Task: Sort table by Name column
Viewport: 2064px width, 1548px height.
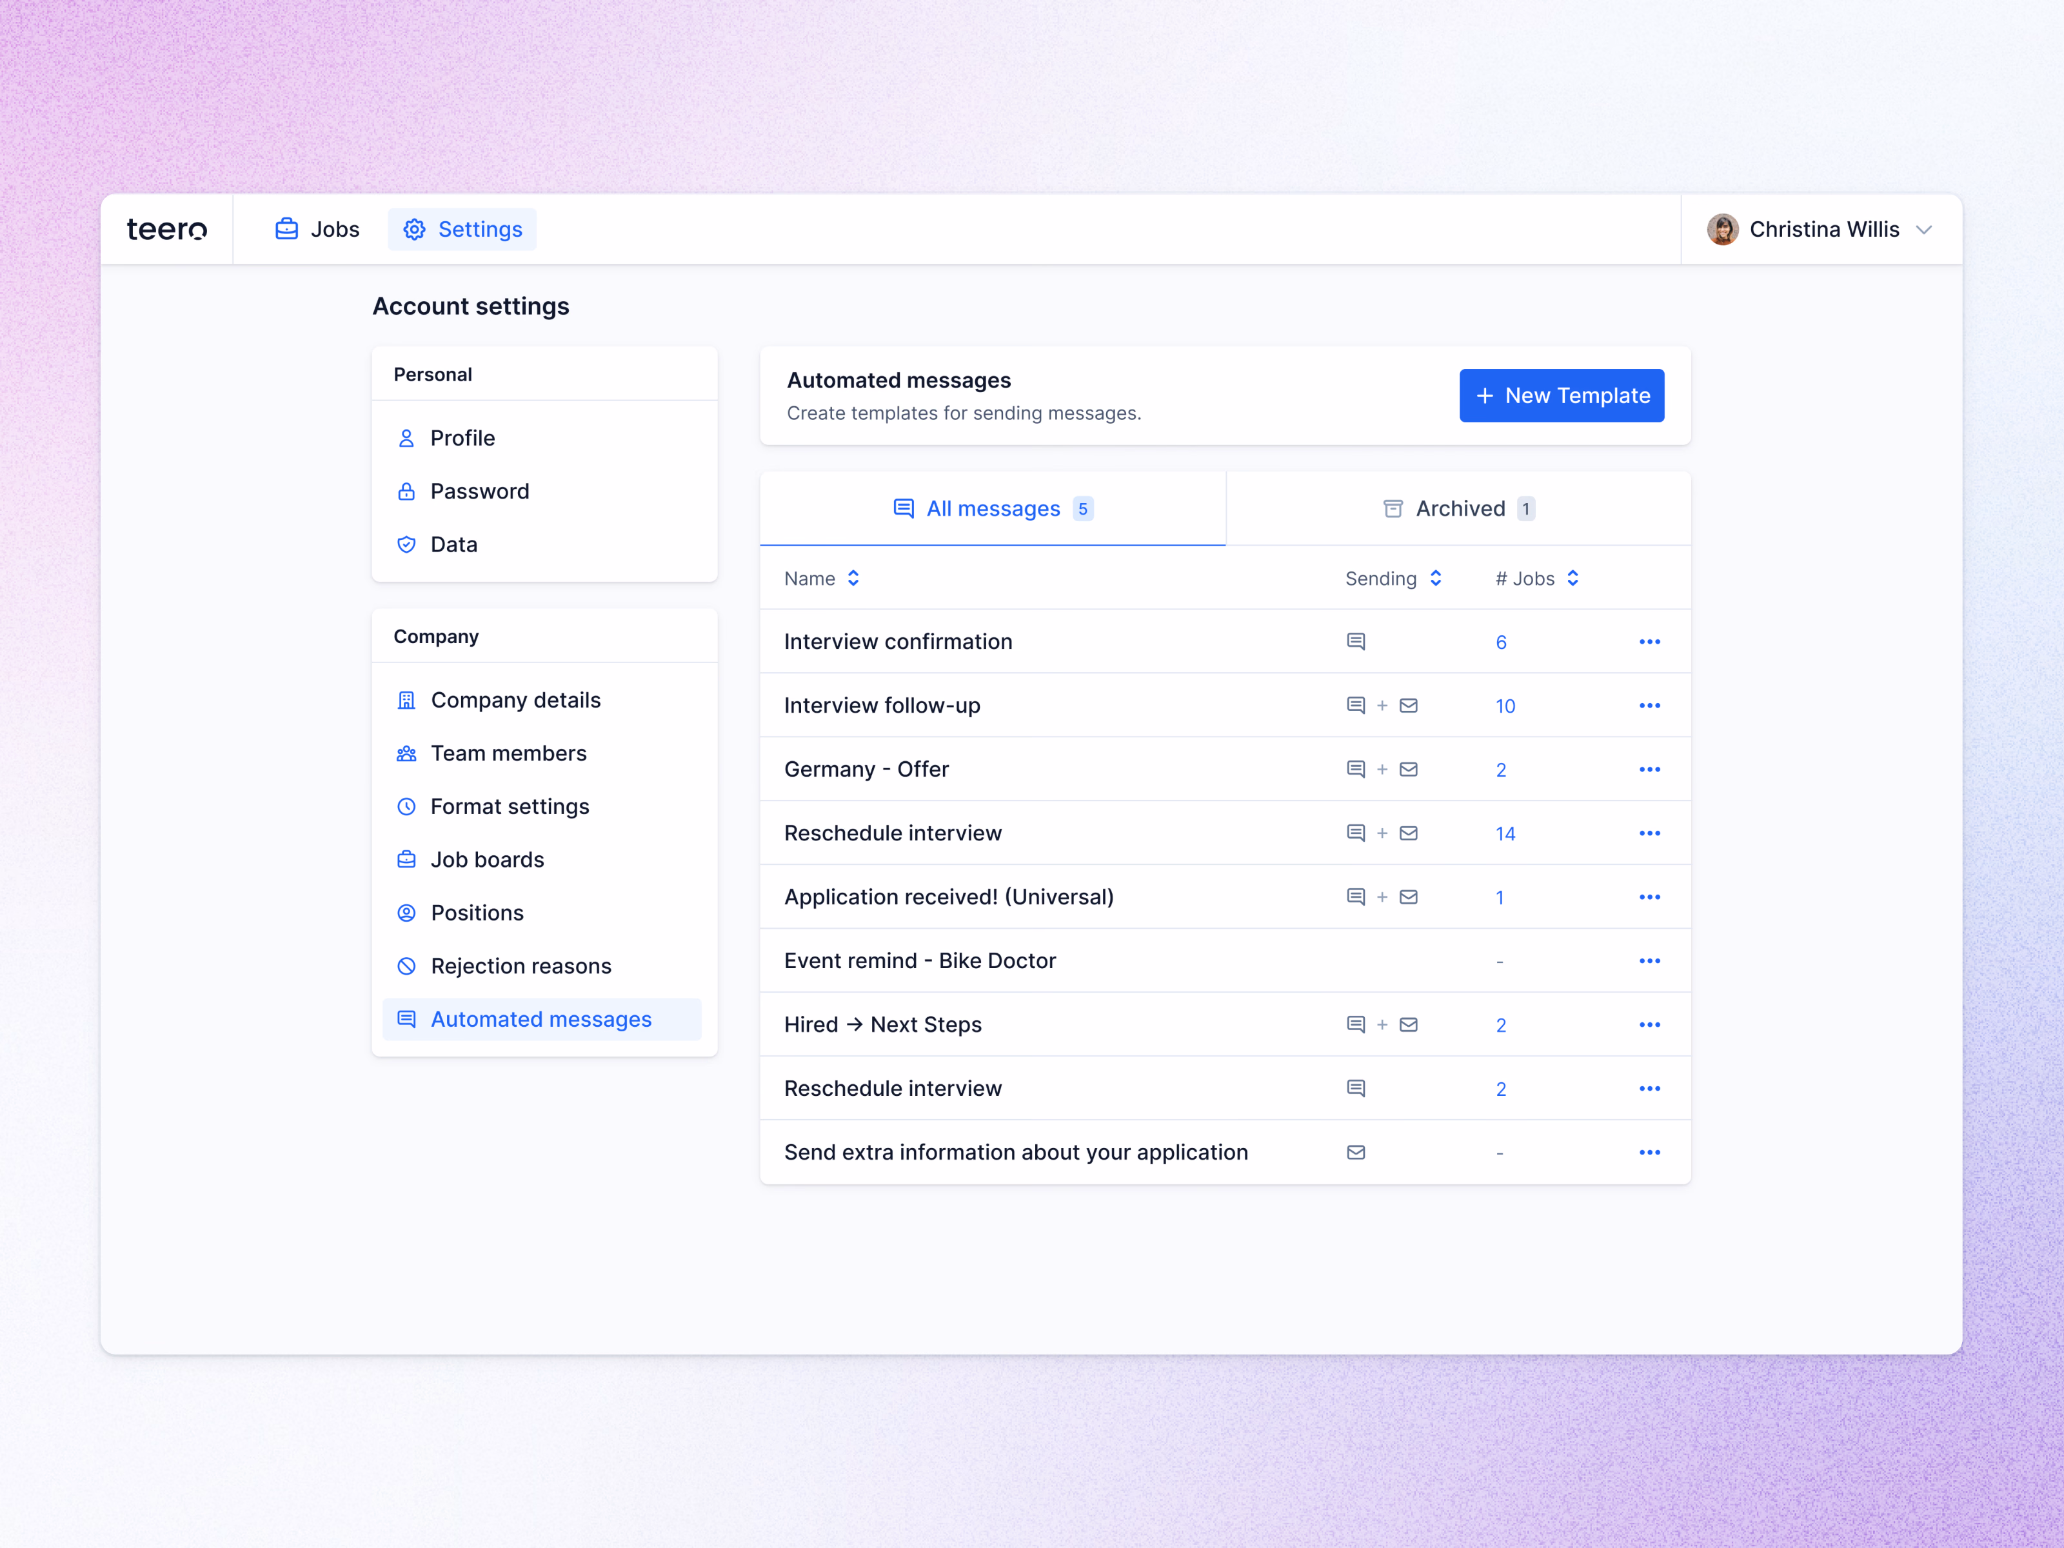Action: point(822,579)
